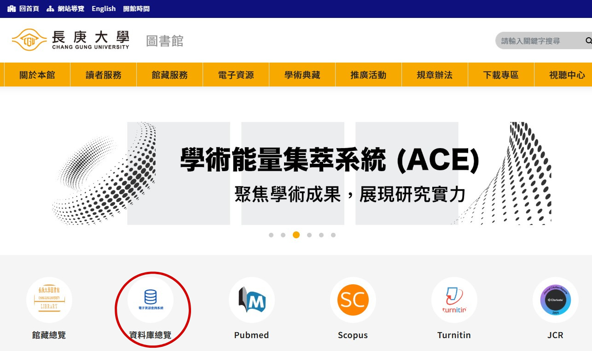Jump to the last carousel slide dot
The width and height of the screenshot is (592, 351).
[333, 235]
